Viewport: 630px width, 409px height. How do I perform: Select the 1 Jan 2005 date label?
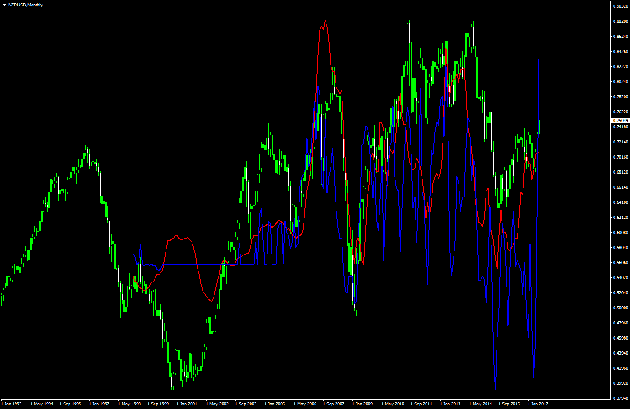point(275,404)
